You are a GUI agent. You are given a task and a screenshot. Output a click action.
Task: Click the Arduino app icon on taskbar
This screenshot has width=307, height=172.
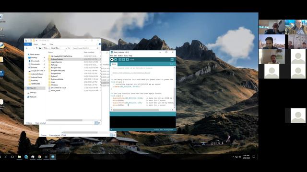pos(53,157)
